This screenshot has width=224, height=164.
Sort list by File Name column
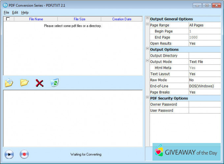click(x=36, y=19)
